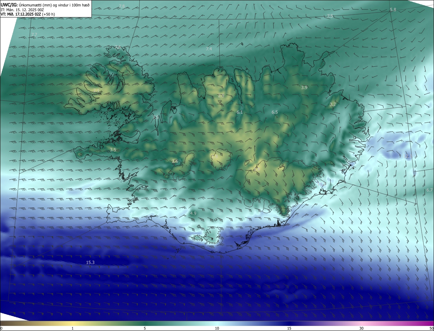Image resolution: width=434 pixels, height=331 pixels.
Task: Click the 7.7 value in the upper left
Action: pos(34,35)
